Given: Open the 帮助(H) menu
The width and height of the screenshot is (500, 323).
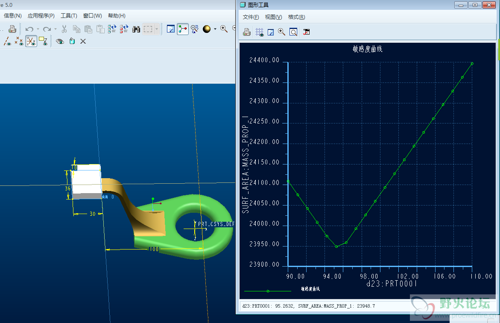Looking at the screenshot, I should click(x=117, y=16).
